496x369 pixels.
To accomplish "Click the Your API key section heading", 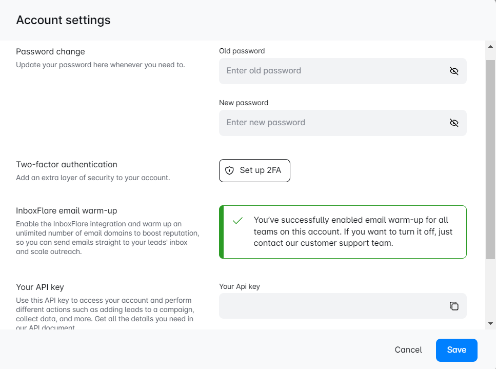I will pyautogui.click(x=40, y=287).
